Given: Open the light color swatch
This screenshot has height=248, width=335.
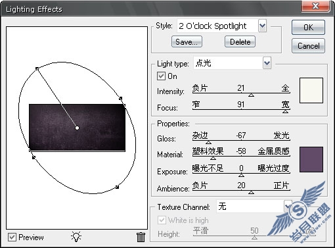Looking at the screenshot, I should point(311,90).
